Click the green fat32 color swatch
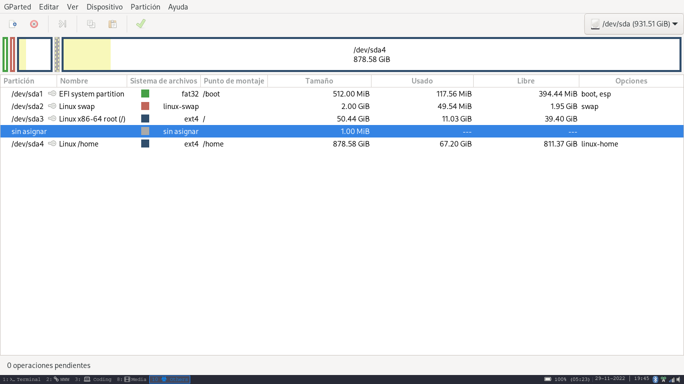 pos(145,94)
